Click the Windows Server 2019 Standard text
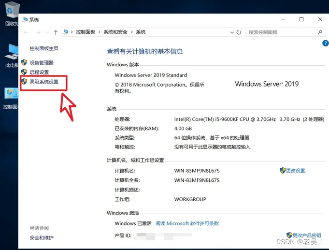This screenshot has height=250, width=329. click(x=151, y=75)
